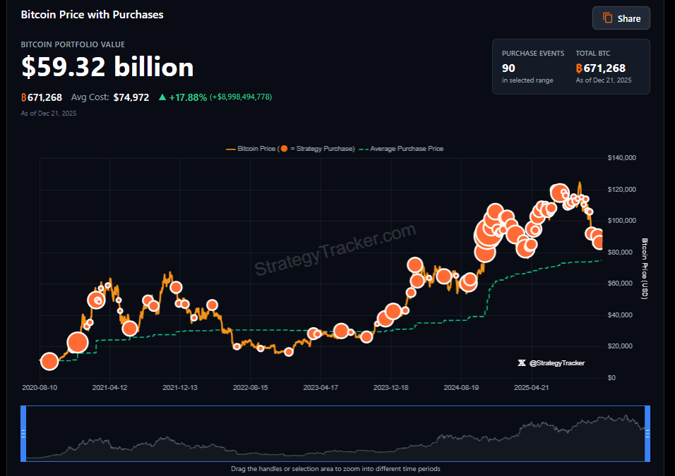The height and width of the screenshot is (476, 675).
Task: Click the X logo beside @StrategyTracker
Action: tap(522, 363)
